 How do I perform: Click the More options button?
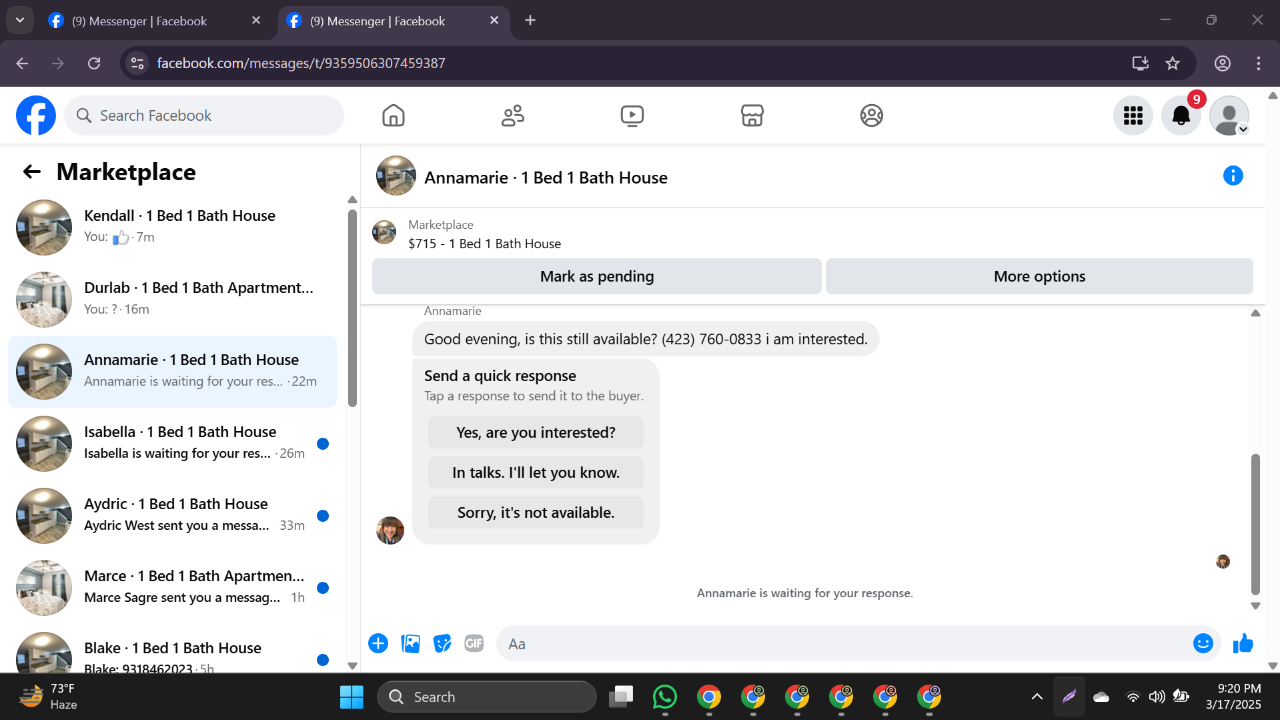[1039, 276]
